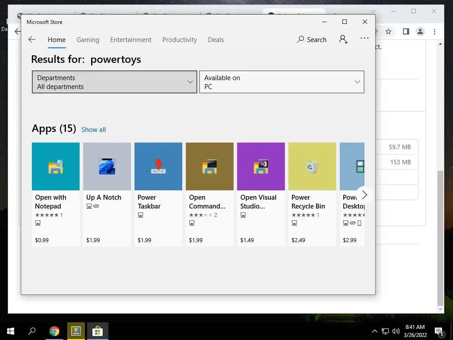Image resolution: width=453 pixels, height=340 pixels.
Task: Switch to the Deals tab
Action: click(x=216, y=39)
